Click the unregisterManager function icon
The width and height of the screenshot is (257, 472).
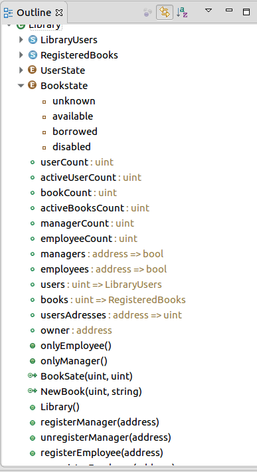33,438
